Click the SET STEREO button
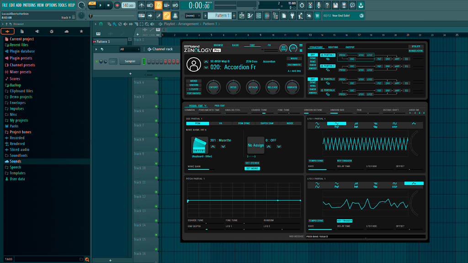The width and height of the screenshot is (468, 263). [x=252, y=163]
